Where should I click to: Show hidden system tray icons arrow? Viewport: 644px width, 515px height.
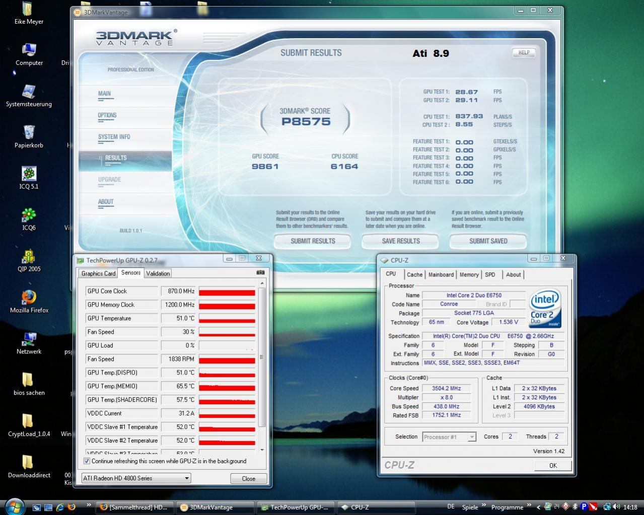538,507
